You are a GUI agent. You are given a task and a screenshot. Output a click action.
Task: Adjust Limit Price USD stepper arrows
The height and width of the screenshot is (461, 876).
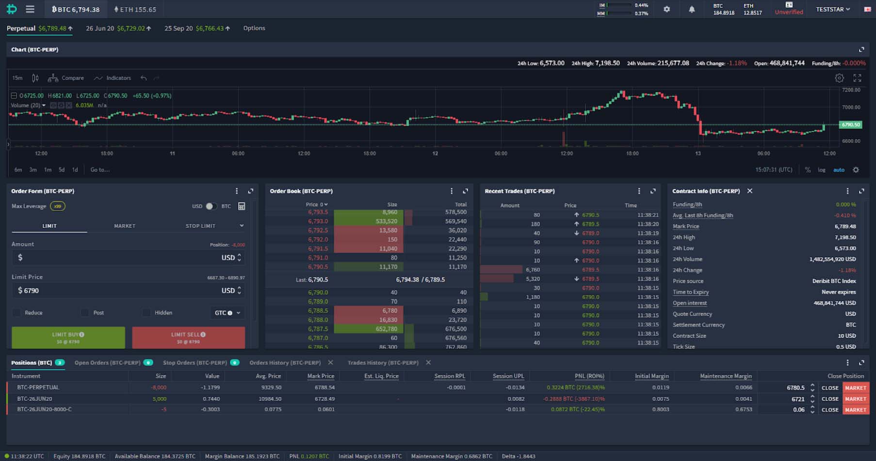point(239,290)
